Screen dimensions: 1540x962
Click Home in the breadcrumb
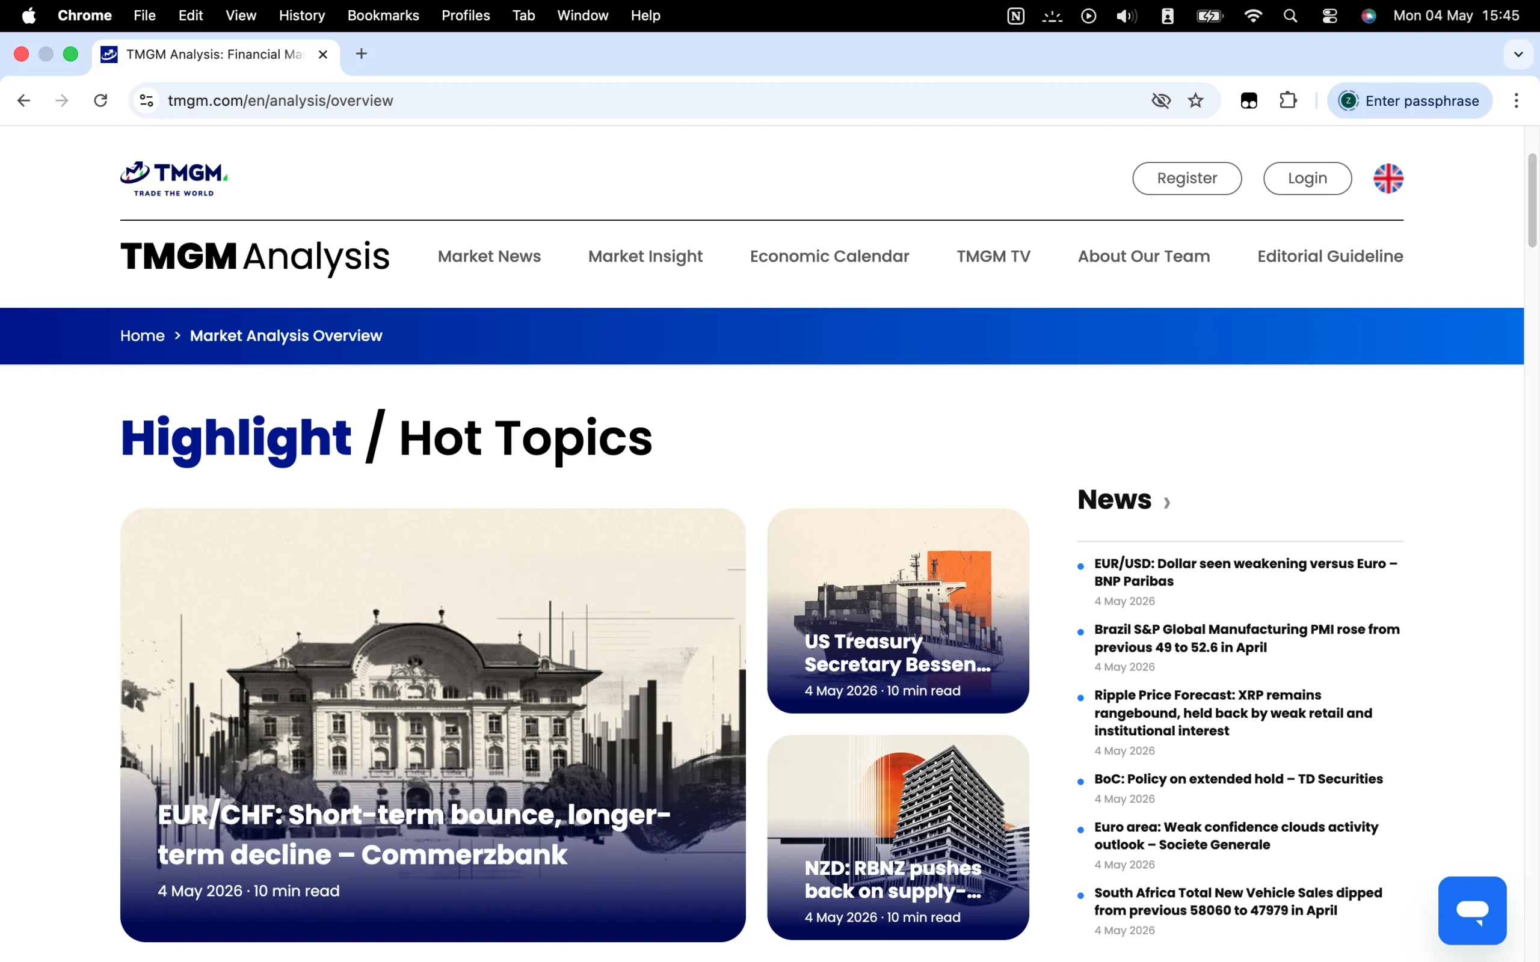pyautogui.click(x=143, y=336)
